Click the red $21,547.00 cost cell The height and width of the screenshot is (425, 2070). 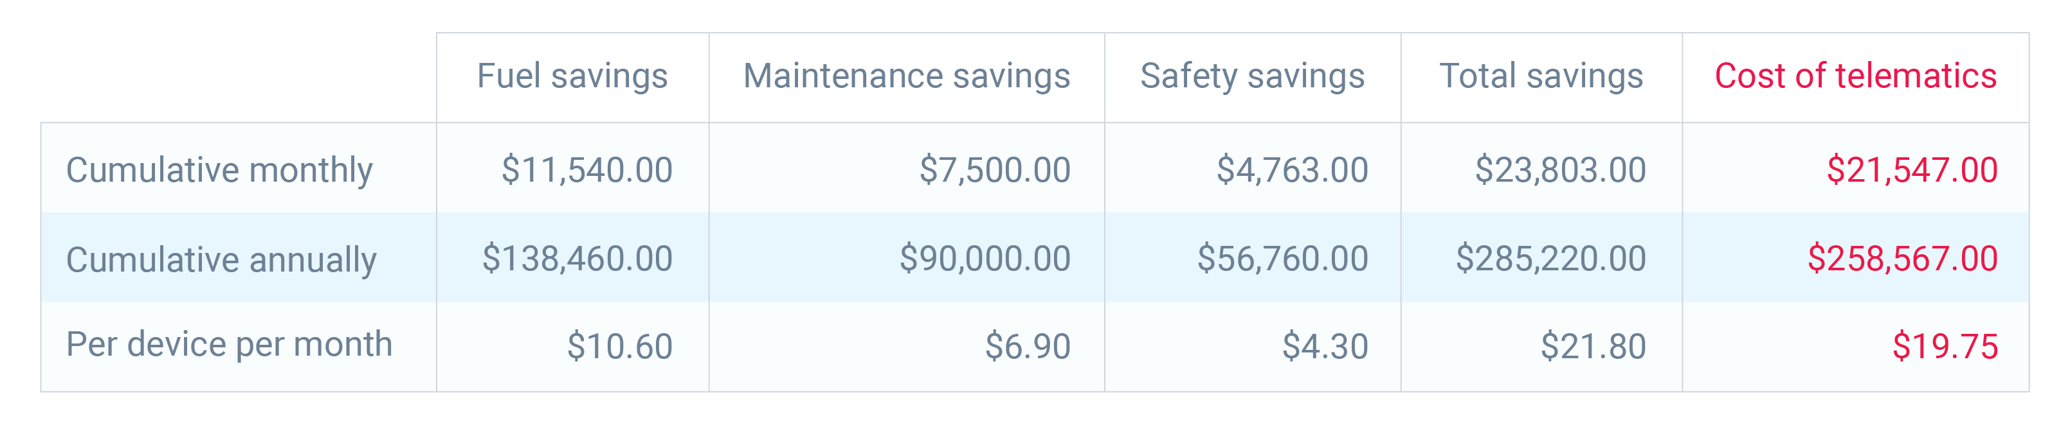[1912, 170]
